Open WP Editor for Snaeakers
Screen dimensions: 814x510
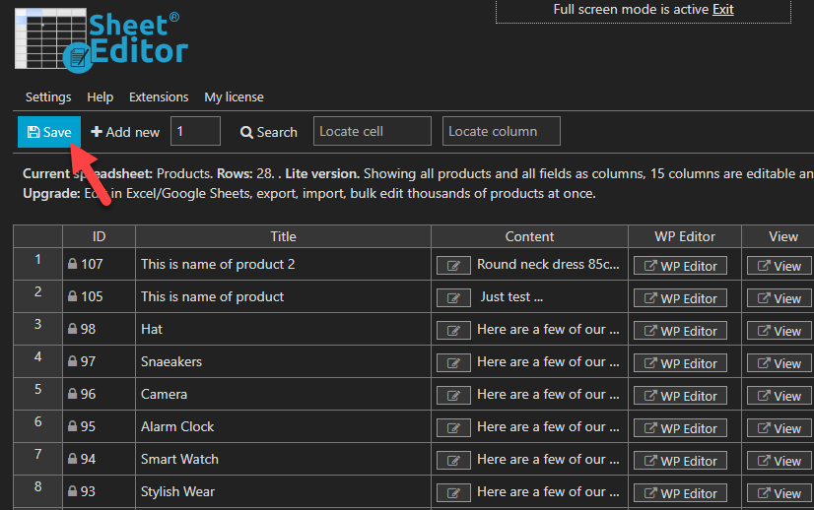pos(680,363)
